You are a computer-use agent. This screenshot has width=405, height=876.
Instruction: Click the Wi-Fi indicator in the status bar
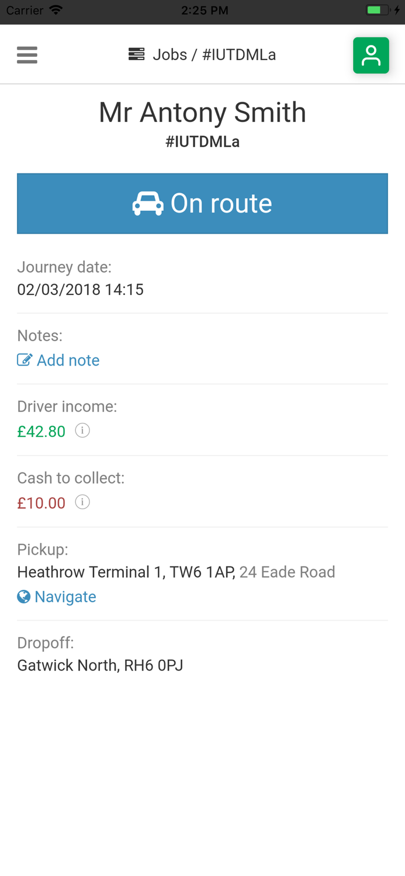pos(54,9)
